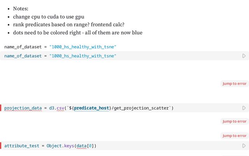Select the 'dots need to be colored' note

(78, 33)
